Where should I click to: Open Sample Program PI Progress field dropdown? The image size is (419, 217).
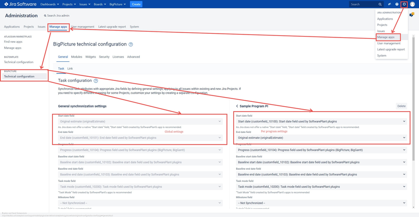[321, 150]
